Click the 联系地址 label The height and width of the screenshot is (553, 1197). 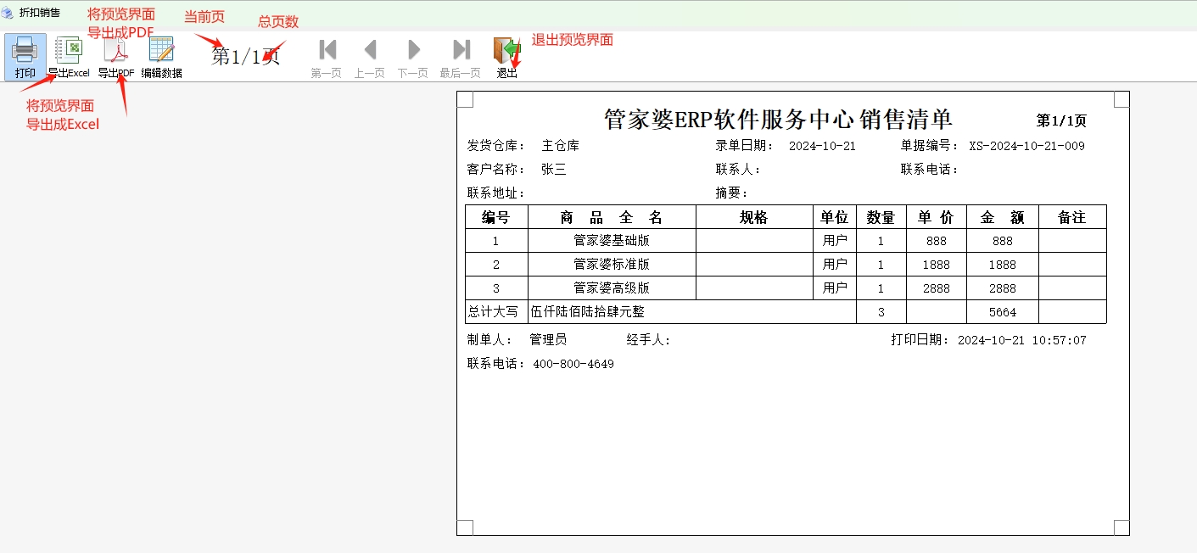pos(496,193)
